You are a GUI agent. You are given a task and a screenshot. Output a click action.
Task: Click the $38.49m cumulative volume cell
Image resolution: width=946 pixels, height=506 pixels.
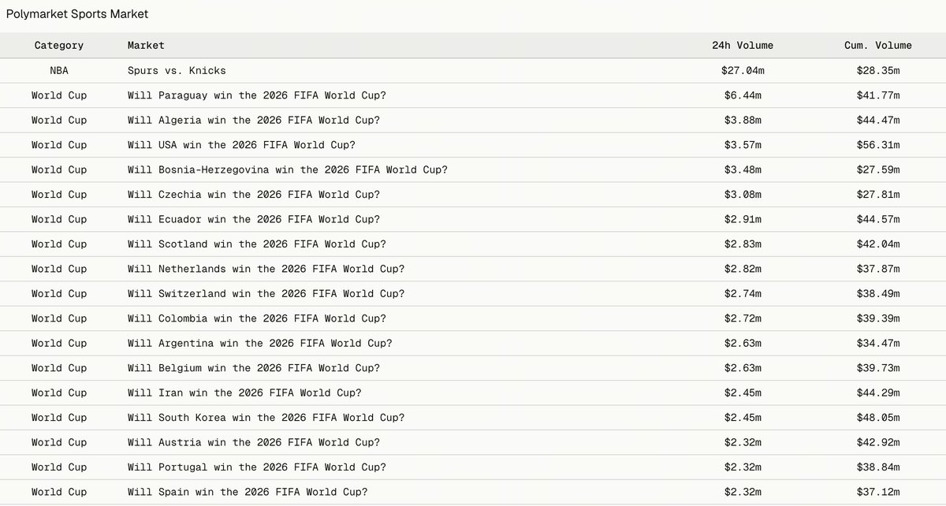(877, 293)
